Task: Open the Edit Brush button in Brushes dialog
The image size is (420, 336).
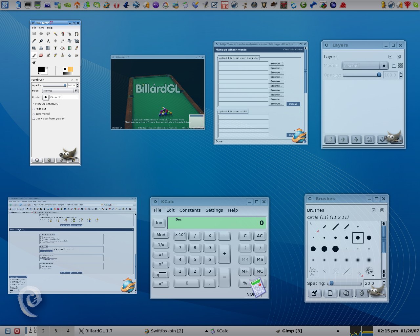Action: [x=314, y=293]
